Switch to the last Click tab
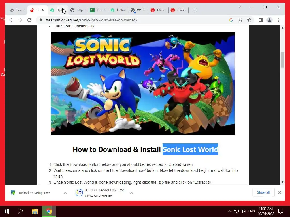 coord(178,10)
